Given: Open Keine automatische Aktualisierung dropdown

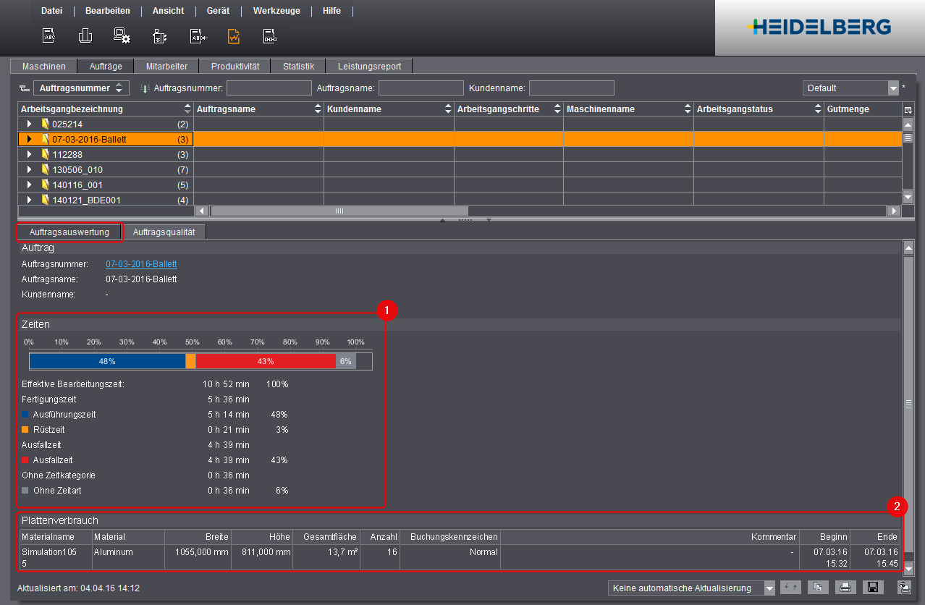Looking at the screenshot, I should tap(692, 588).
